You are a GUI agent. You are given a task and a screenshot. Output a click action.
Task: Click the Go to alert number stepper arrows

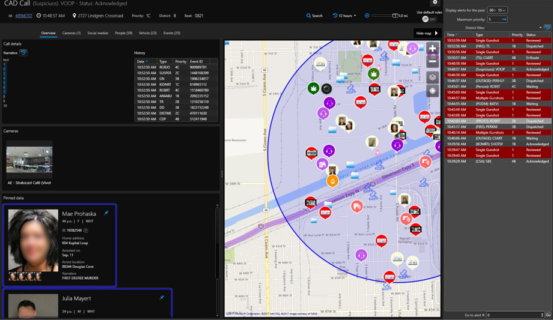[x=542, y=315]
